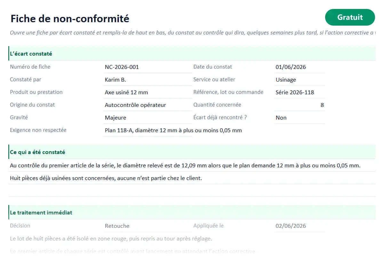Open the Service ou atelier field Usinage
Viewport: 384px width, 256px height.
[x=300, y=80]
